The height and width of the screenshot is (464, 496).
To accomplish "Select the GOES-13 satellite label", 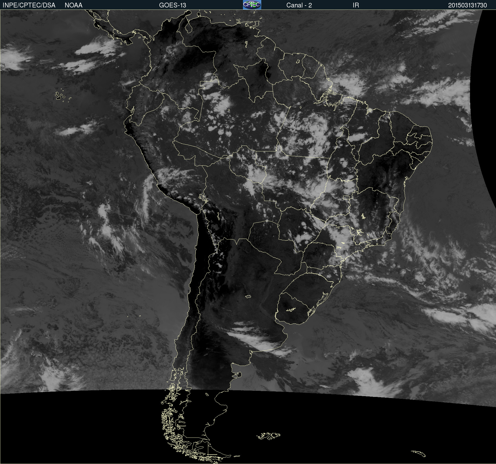I will pyautogui.click(x=173, y=5).
